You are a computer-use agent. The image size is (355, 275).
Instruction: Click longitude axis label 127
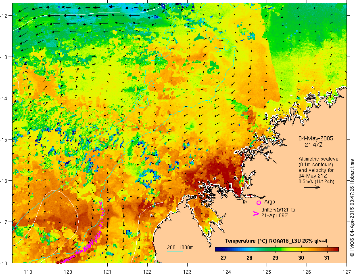click(x=347, y=272)
